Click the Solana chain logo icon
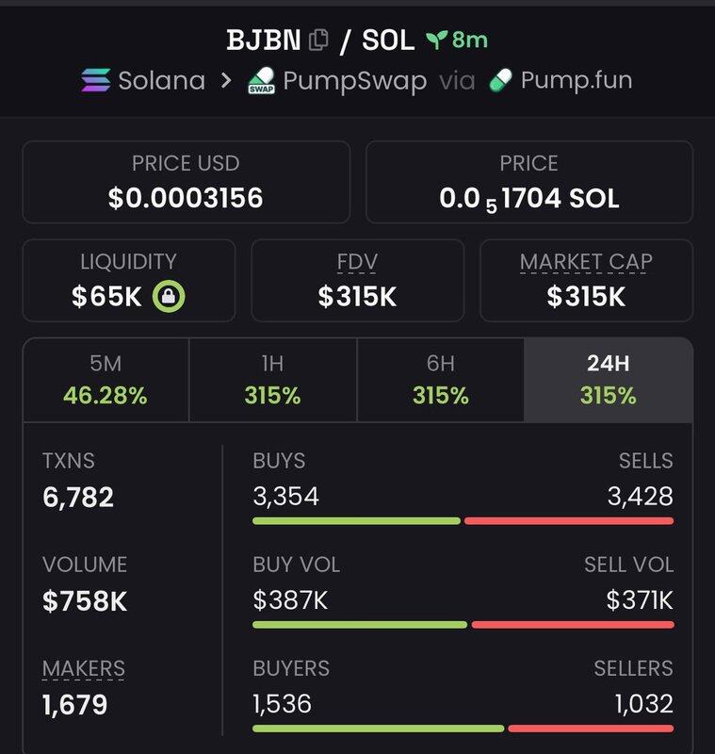The height and width of the screenshot is (754, 715). coord(95,80)
